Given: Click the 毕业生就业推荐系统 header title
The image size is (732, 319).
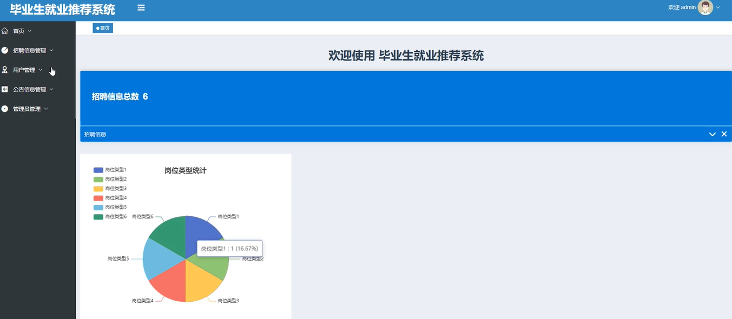Looking at the screenshot, I should (x=62, y=9).
